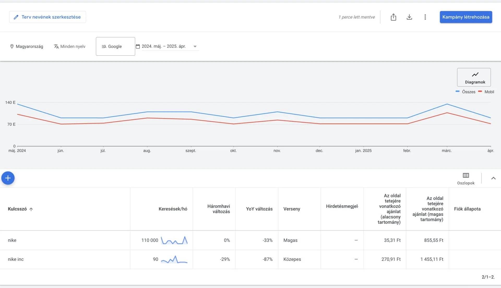Click the magas tartomány bid header
Screen dimensions: 501x288
click(x=428, y=209)
